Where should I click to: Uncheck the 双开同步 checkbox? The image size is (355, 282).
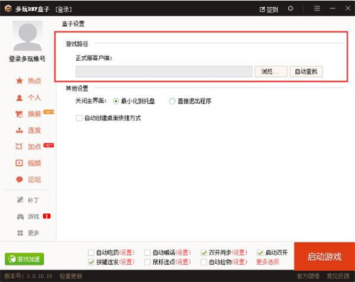[204, 252]
